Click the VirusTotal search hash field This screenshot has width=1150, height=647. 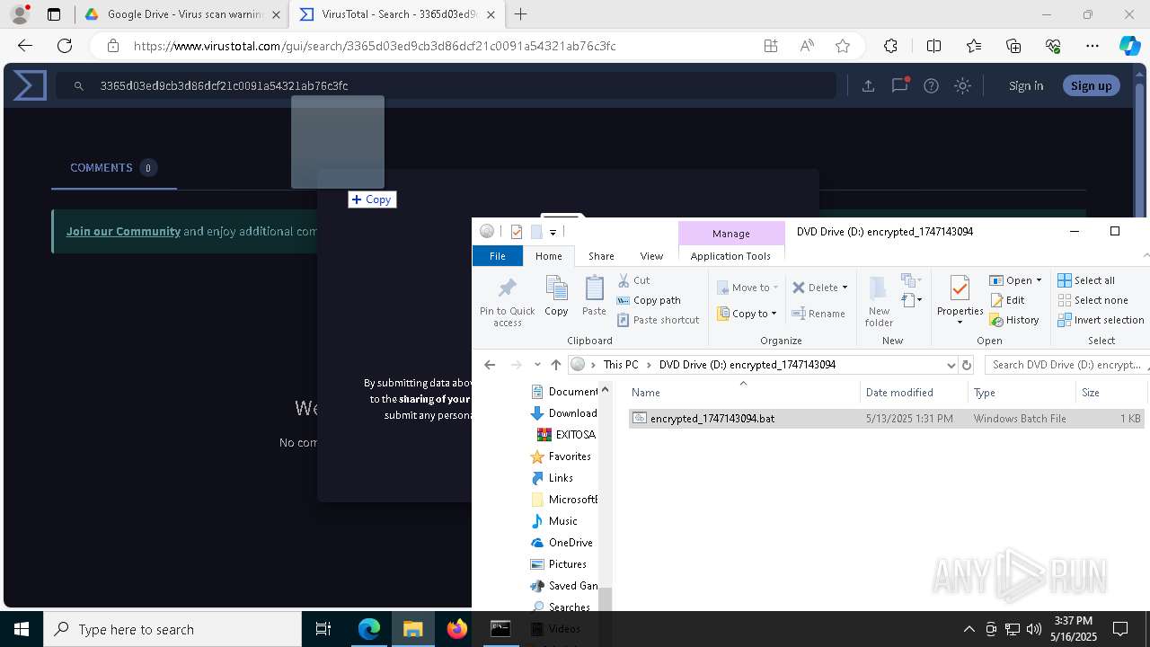(x=446, y=85)
